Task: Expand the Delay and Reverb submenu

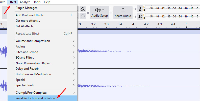Action: pyautogui.click(x=42, y=69)
